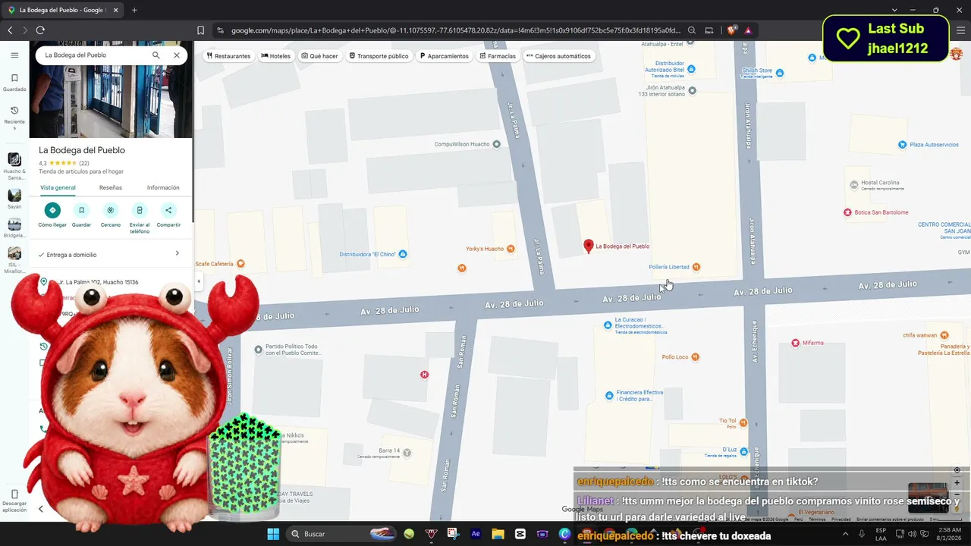Click the Compartir share icon
Viewport: 971px width, 546px height.
point(168,210)
